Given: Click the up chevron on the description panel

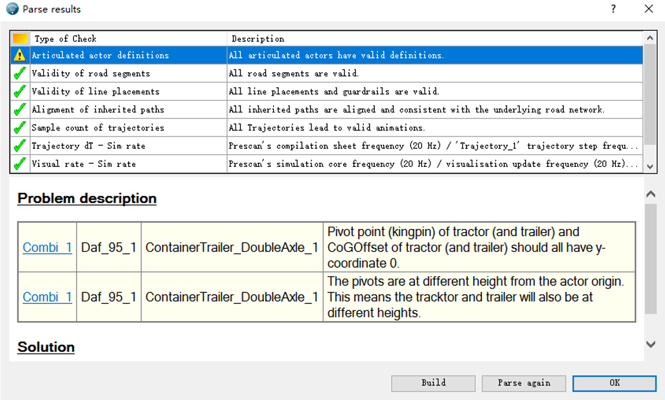Looking at the screenshot, I should (x=650, y=194).
